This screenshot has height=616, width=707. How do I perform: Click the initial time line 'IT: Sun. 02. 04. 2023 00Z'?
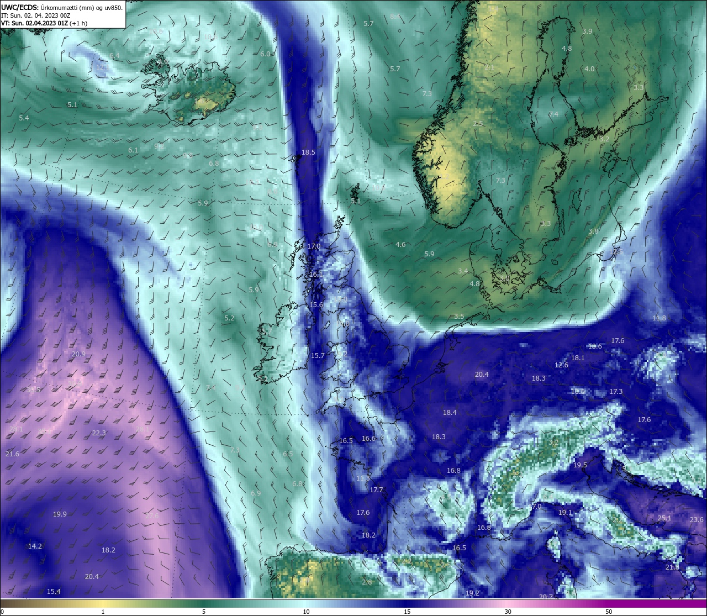click(35, 15)
